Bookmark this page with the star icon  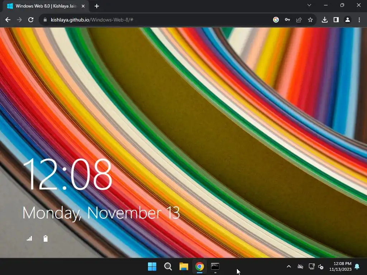(x=310, y=20)
